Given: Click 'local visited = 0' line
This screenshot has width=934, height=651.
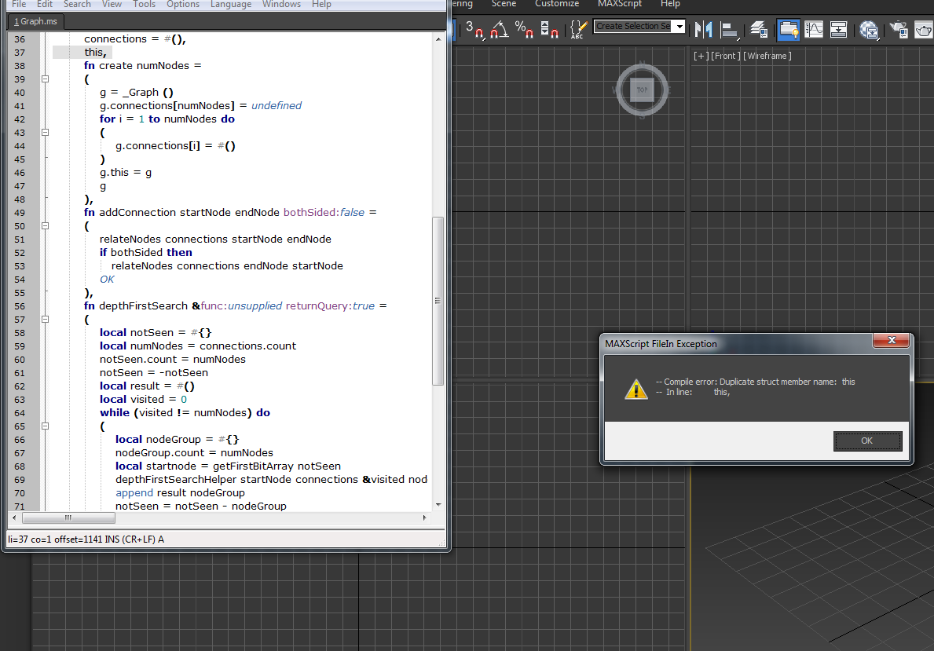Looking at the screenshot, I should 143,400.
